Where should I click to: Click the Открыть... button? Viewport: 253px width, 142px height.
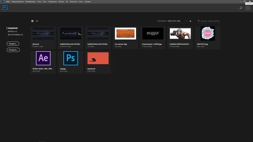(13, 50)
